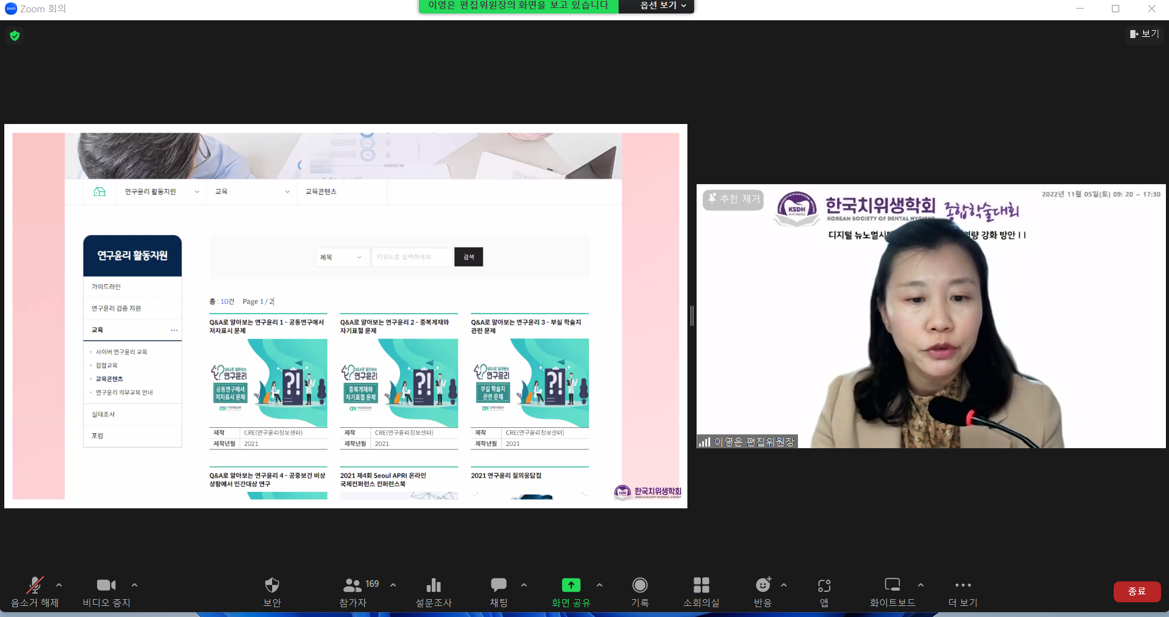Open the View (보기) layout menu

click(1144, 34)
